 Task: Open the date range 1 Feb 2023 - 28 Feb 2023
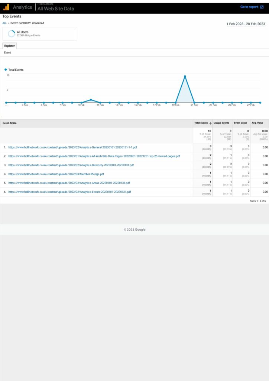(246, 24)
